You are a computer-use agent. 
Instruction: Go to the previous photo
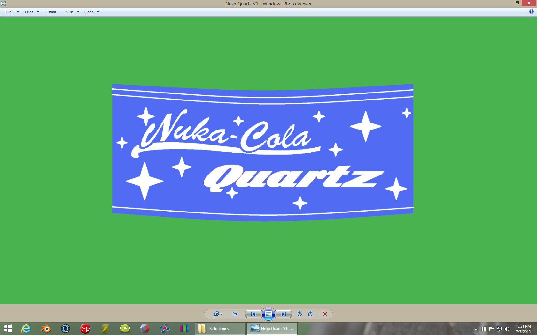click(x=253, y=314)
